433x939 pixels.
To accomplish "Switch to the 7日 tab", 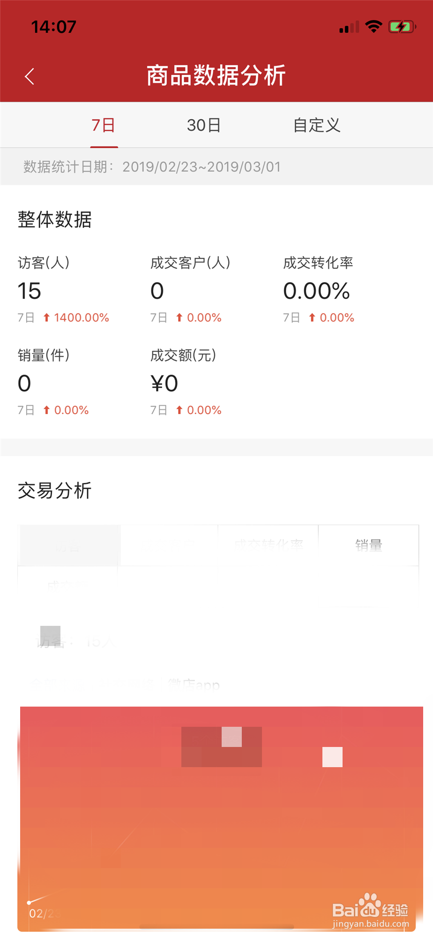I will [104, 125].
